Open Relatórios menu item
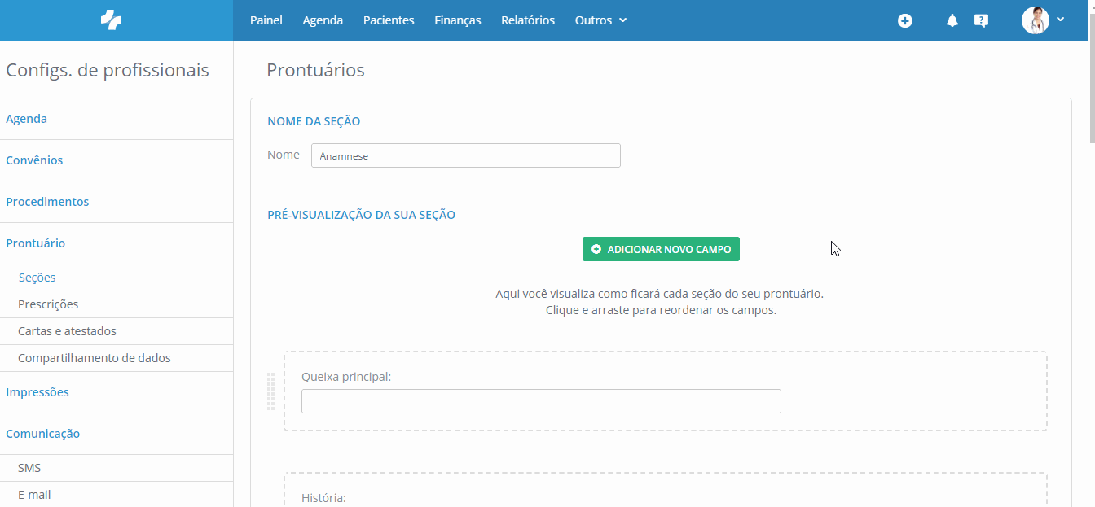The image size is (1095, 507). (x=528, y=20)
